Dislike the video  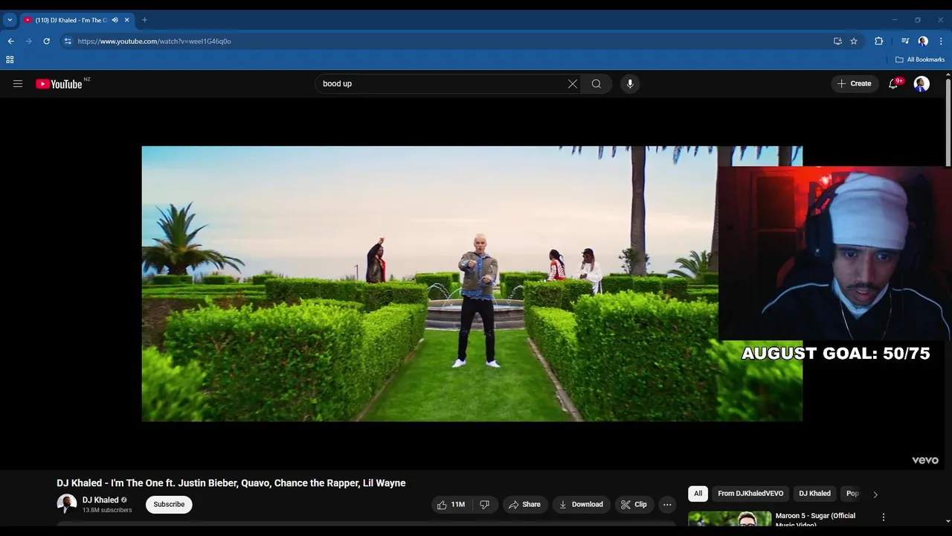(485, 504)
